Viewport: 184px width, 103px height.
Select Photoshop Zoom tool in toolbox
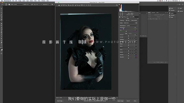pos(1,44)
